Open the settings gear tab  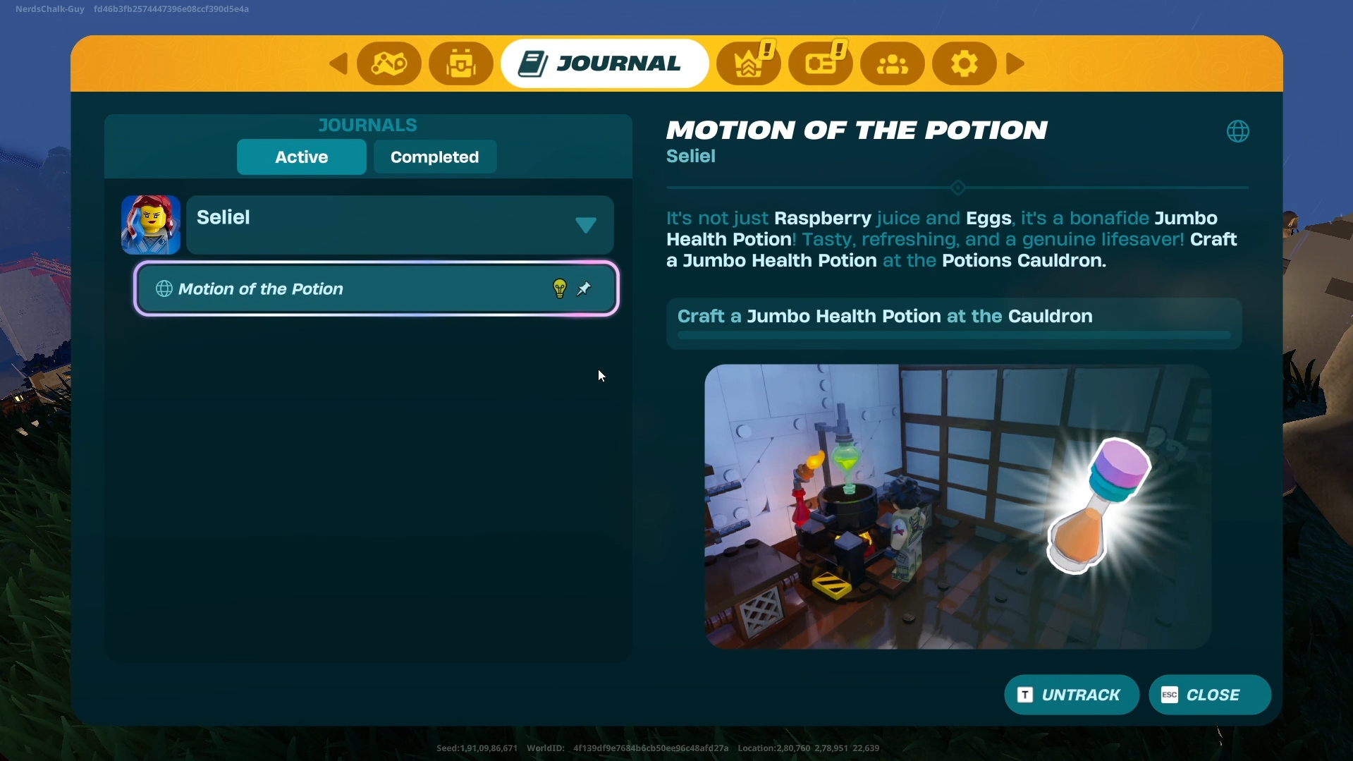[x=964, y=64]
